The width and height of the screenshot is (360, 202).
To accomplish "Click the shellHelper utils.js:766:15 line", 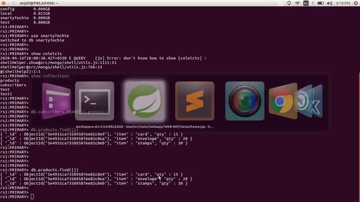I will [51, 67].
